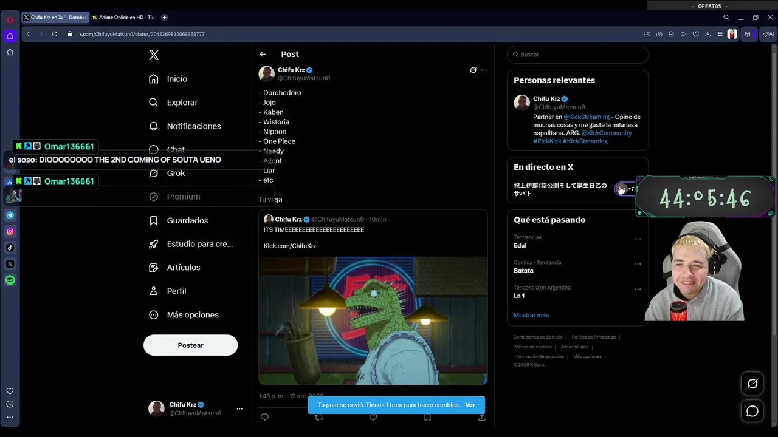This screenshot has height=437, width=778.
Task: Open Guardados in the X menu
Action: coord(179,220)
